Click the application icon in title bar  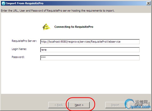(x=3, y=3)
